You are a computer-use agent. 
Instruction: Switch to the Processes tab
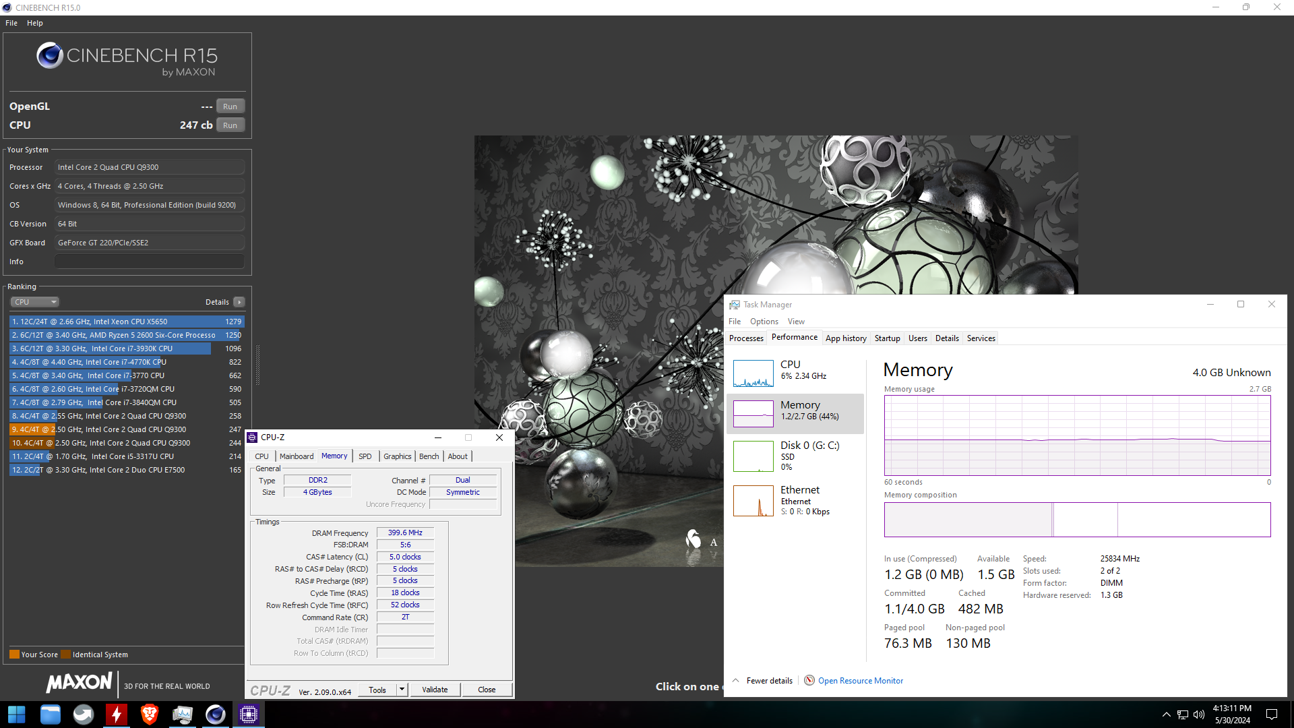[746, 338]
